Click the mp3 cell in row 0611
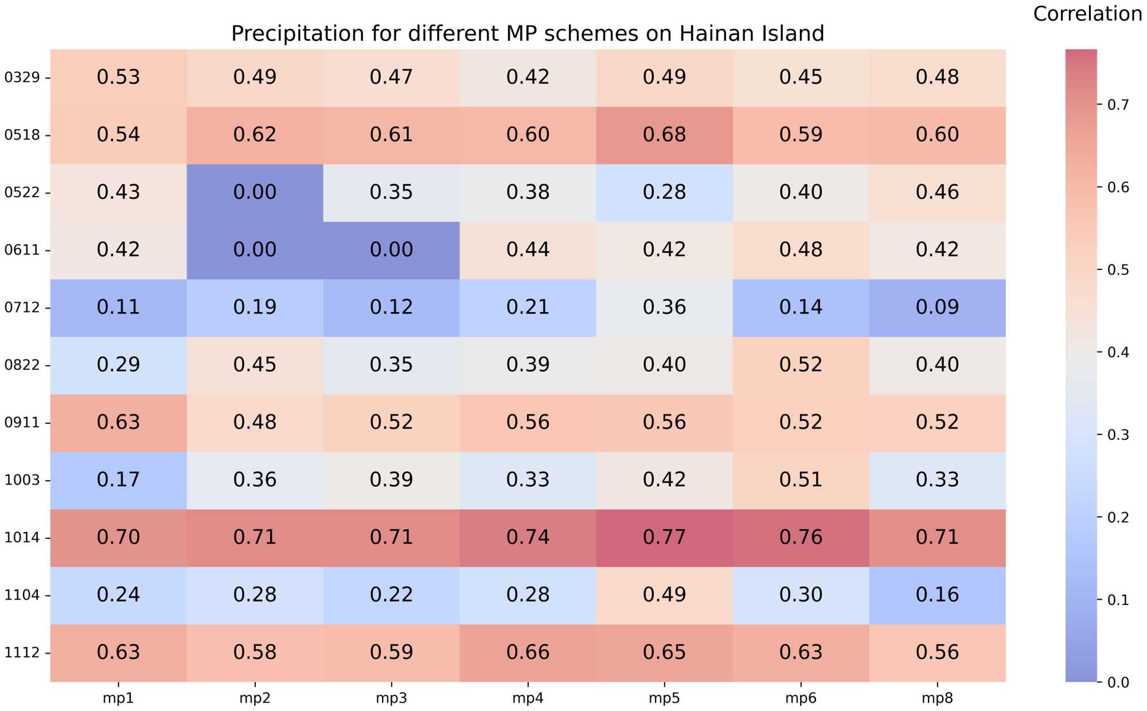Viewport: 1147px width, 711px height. (391, 250)
